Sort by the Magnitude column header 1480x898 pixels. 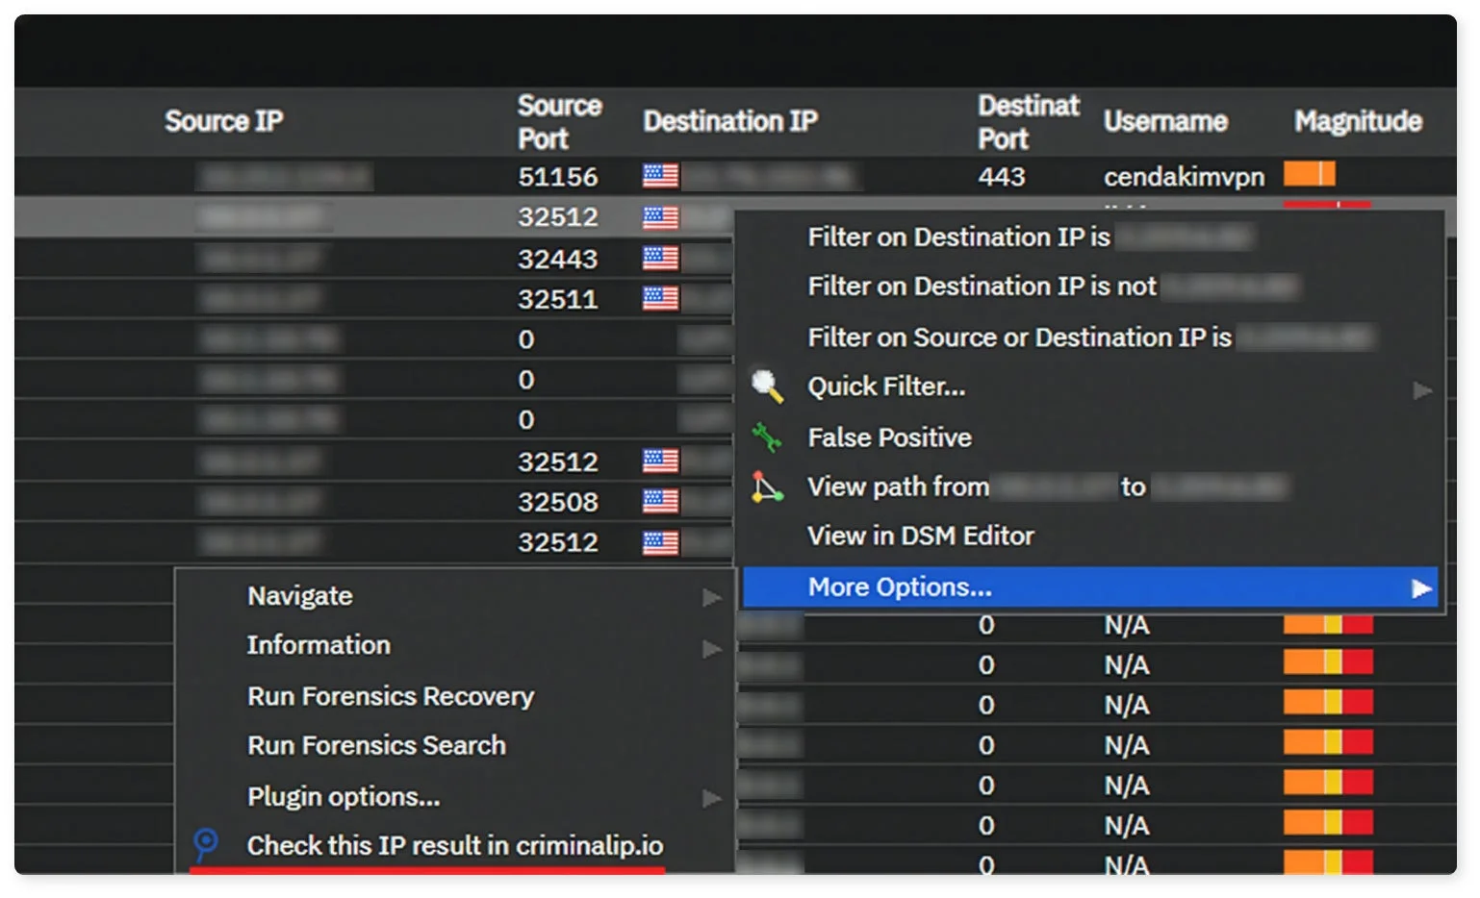(x=1358, y=121)
